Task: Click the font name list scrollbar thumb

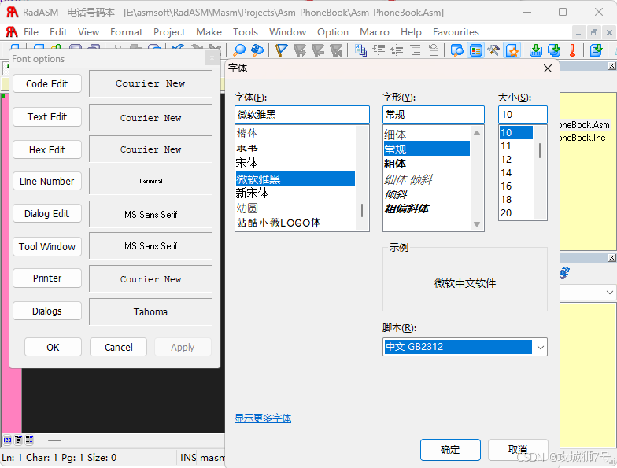Action: [362, 211]
